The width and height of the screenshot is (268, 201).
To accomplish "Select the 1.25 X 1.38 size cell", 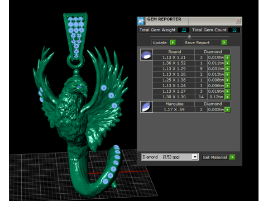I will coord(174,80).
